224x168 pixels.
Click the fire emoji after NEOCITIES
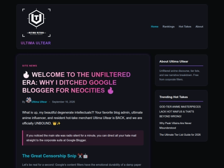(x=110, y=90)
